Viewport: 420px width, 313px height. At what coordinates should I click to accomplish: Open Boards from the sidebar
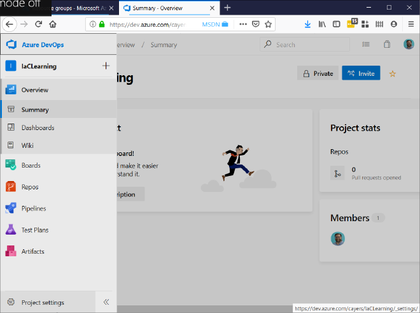pos(31,165)
